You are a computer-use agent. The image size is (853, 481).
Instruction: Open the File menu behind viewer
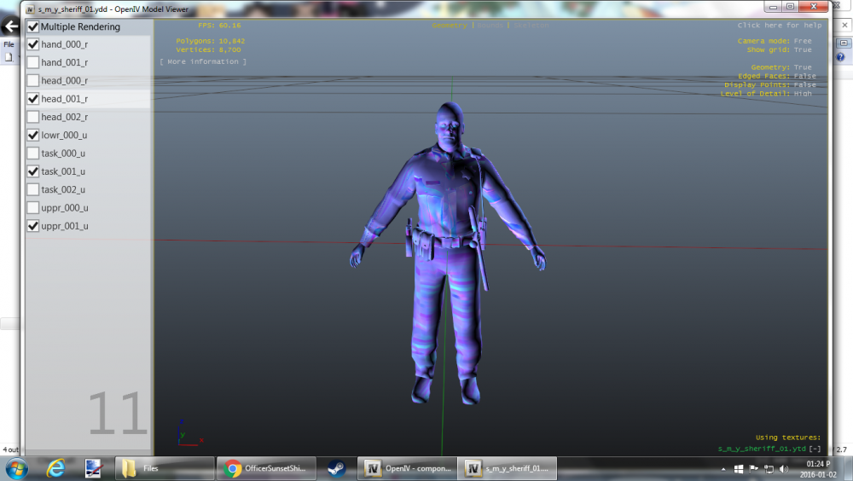pos(9,44)
